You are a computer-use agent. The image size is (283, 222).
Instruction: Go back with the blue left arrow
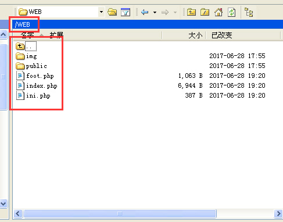pyautogui.click(x=145, y=12)
